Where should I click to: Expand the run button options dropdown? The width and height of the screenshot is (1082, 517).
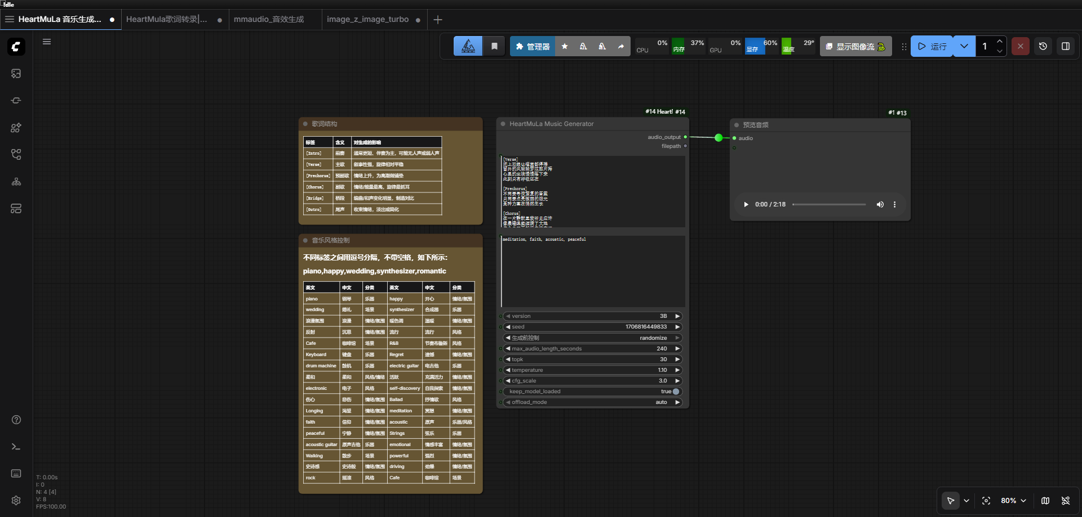click(x=964, y=47)
